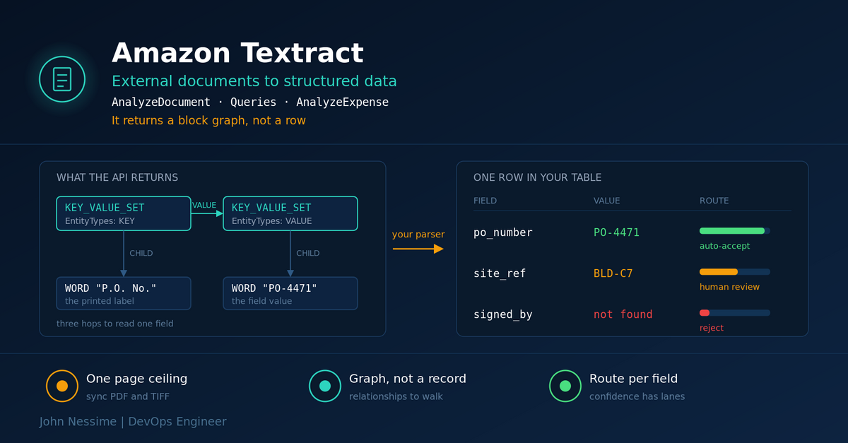Click the po_number field cell
The height and width of the screenshot is (443, 848).
tap(503, 232)
